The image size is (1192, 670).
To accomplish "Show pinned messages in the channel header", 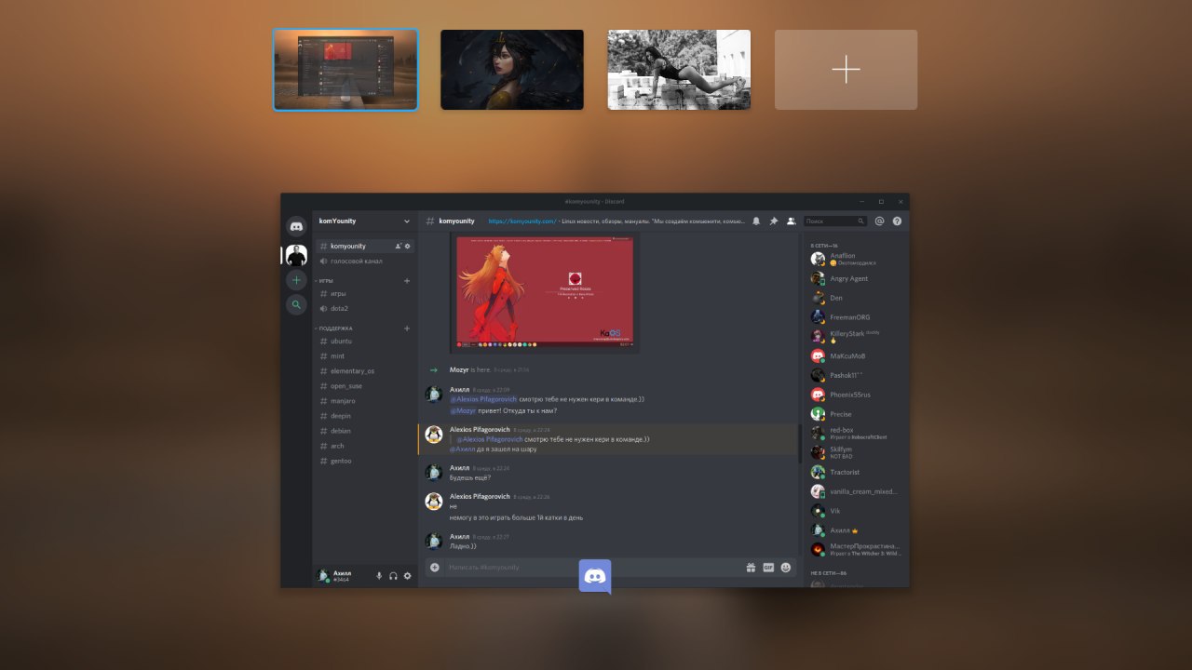I will click(773, 221).
